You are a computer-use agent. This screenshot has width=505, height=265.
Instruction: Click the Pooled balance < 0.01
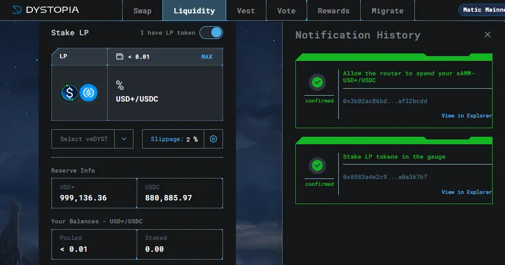click(73, 249)
